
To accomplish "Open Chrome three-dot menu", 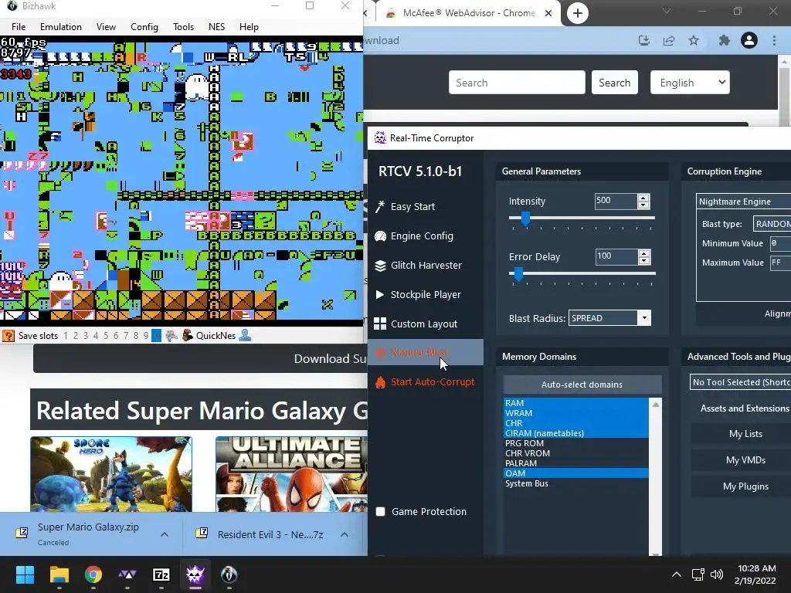I will tap(774, 40).
